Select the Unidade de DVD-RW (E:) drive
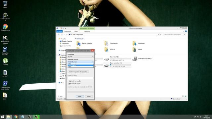Viewport: 212px width, 119px height. (x=142, y=59)
